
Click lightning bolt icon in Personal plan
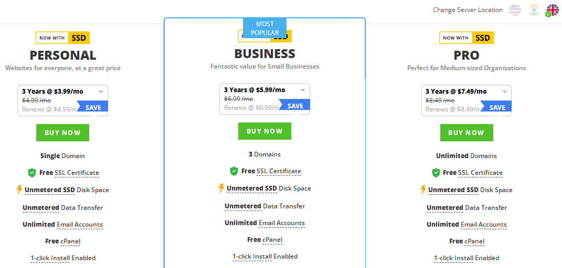click(x=19, y=189)
